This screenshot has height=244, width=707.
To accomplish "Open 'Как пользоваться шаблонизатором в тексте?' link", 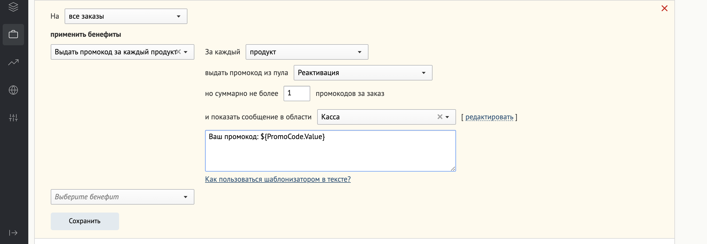I will click(278, 179).
